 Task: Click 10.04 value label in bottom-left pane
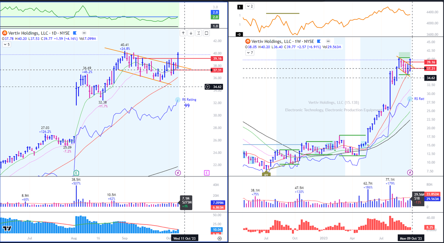coord(217,230)
